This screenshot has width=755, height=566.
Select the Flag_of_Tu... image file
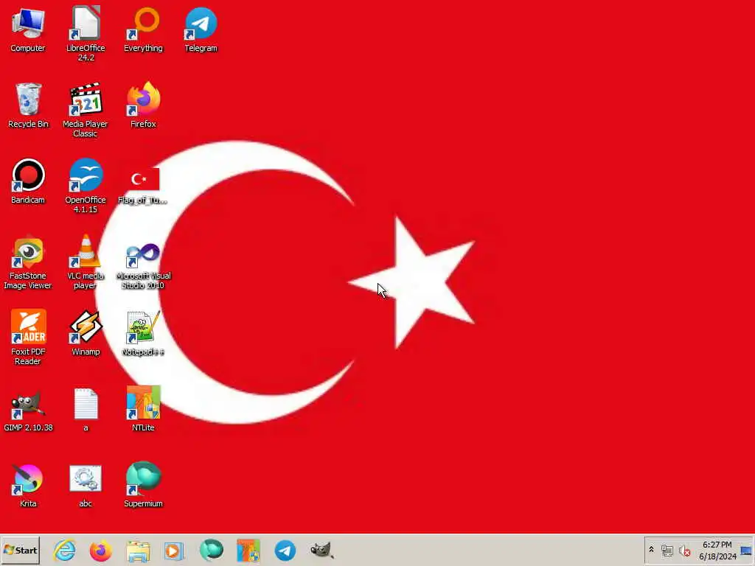(144, 185)
